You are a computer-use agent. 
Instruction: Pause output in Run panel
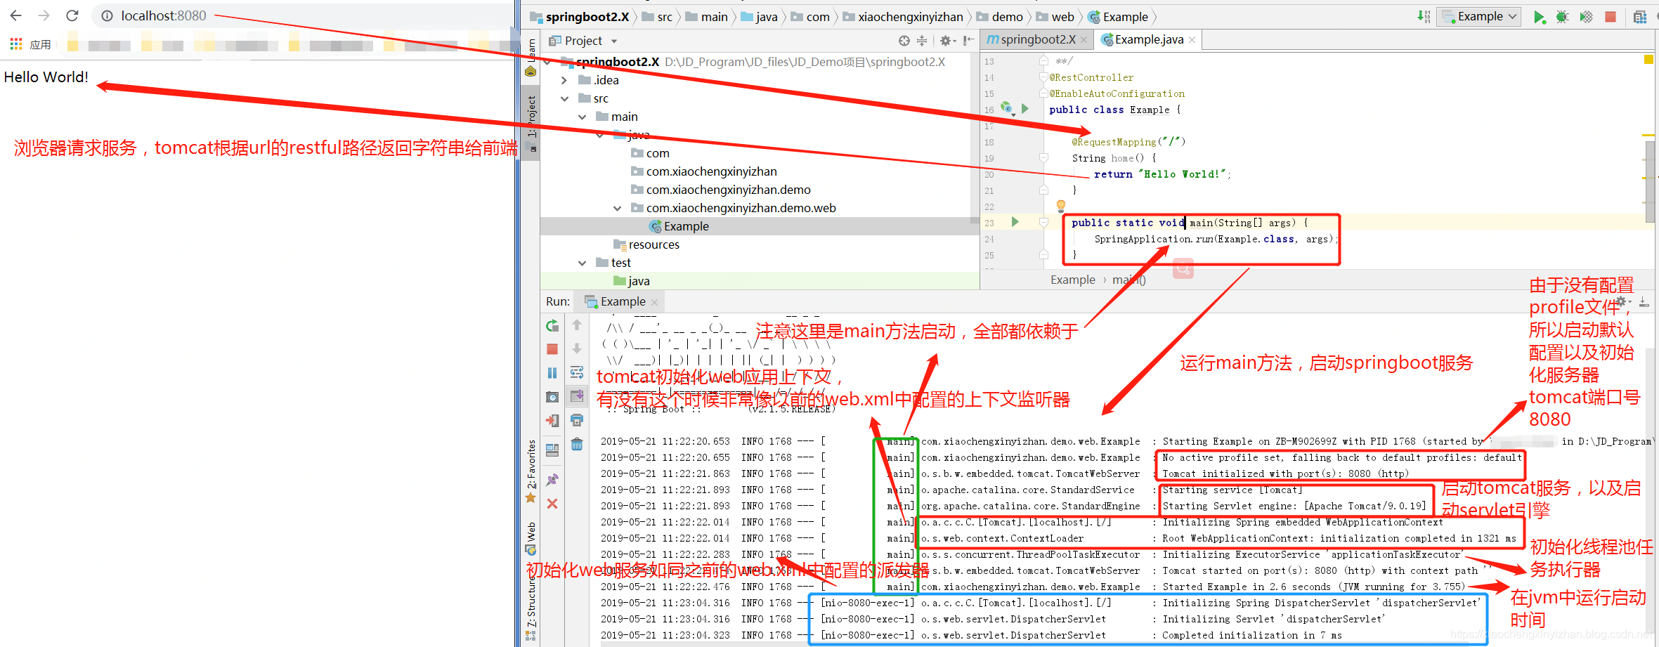pos(552,373)
